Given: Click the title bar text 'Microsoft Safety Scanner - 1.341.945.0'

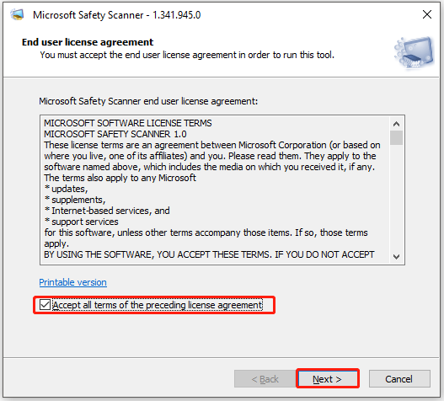Looking at the screenshot, I should tap(116, 15).
